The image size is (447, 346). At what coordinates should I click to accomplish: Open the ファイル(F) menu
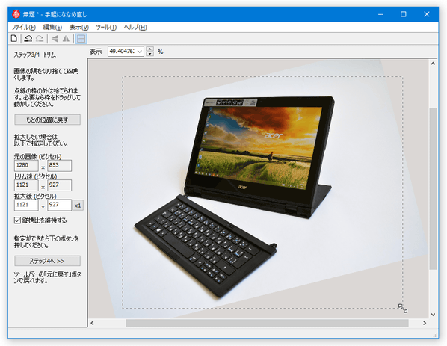point(23,28)
